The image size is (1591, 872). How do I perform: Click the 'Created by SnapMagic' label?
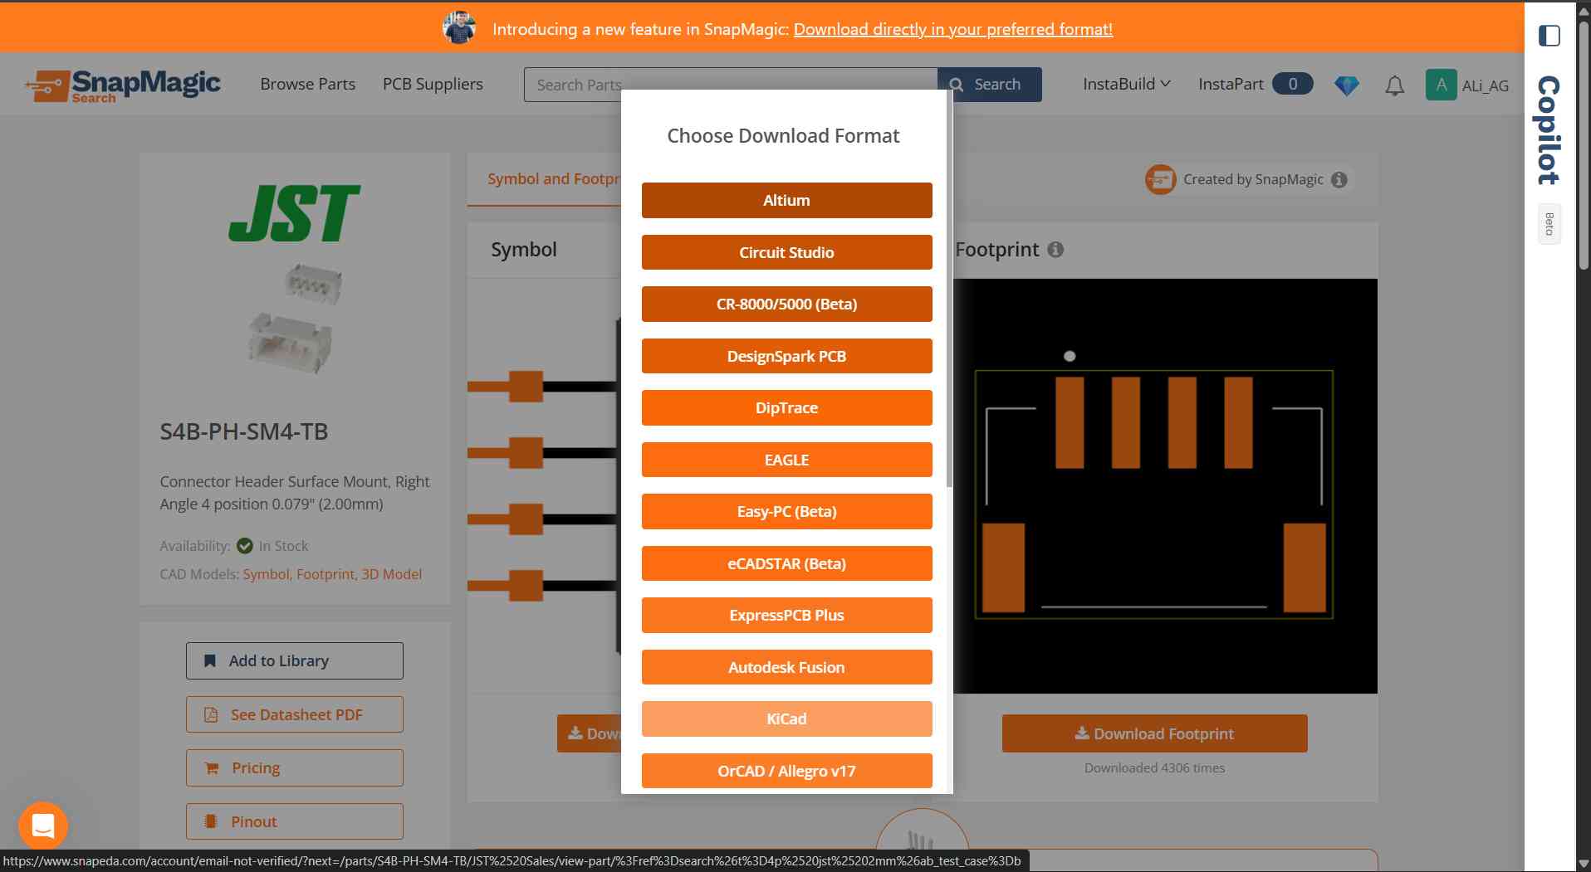pyautogui.click(x=1253, y=179)
